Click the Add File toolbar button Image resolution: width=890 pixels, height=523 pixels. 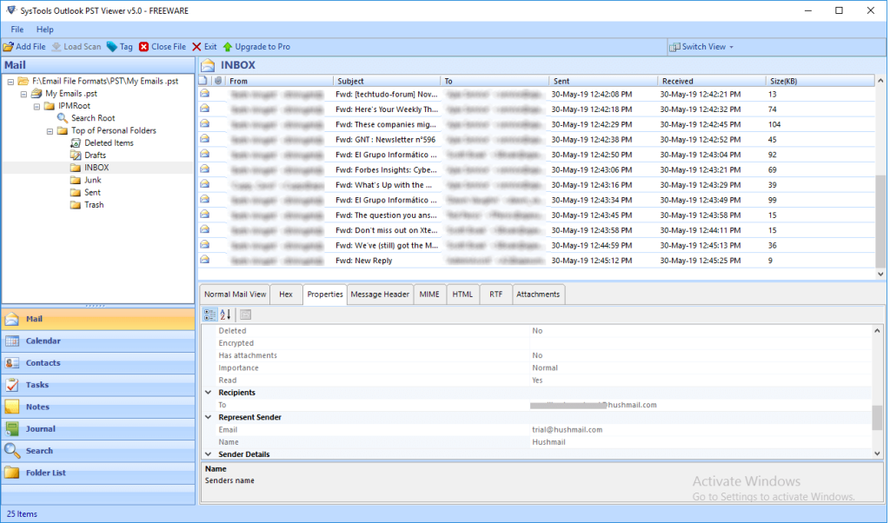tap(24, 47)
